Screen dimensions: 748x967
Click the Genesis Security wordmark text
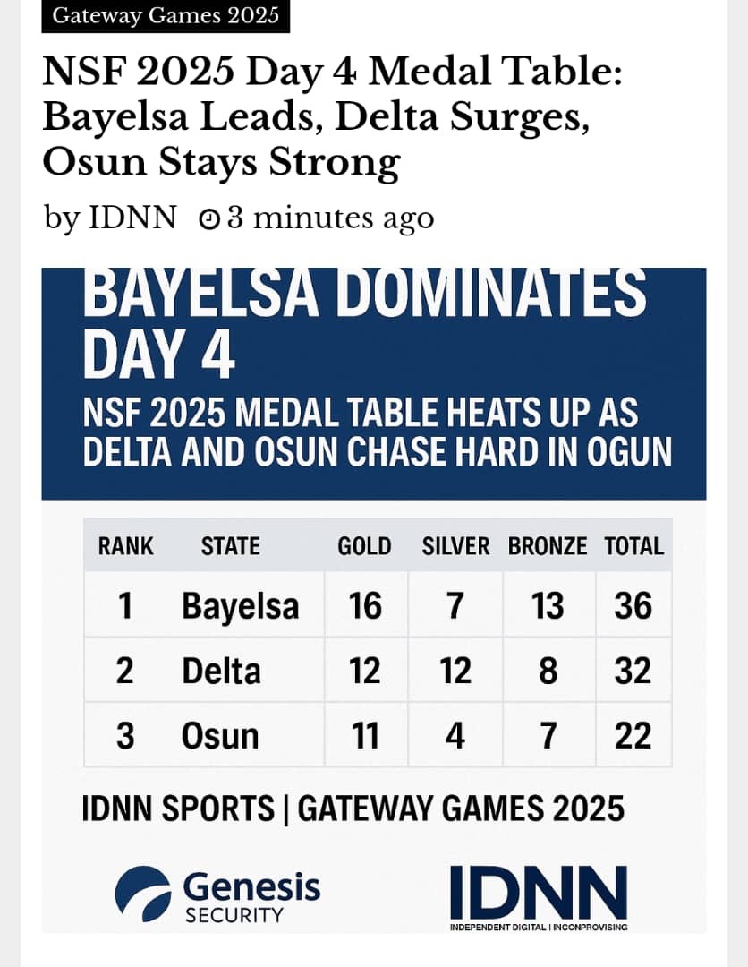click(x=251, y=896)
